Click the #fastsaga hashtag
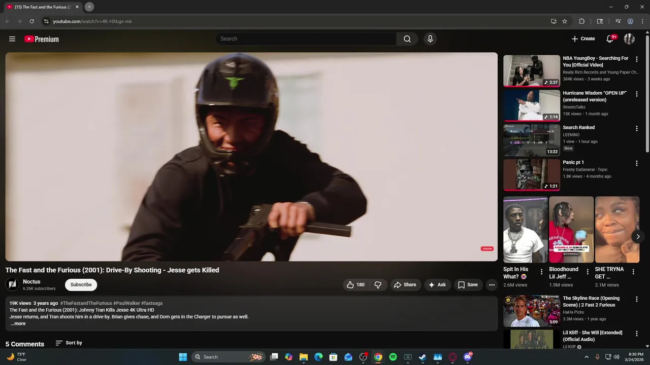650x365 pixels. pos(152,303)
